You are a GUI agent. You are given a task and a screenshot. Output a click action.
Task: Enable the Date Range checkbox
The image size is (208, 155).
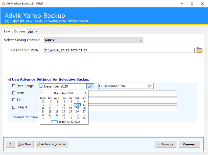point(14,86)
